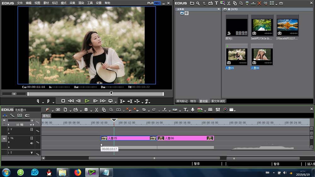Open the audio mixer sliders icon
Image resolution: width=315 pixels, height=177 pixels.
(218, 110)
